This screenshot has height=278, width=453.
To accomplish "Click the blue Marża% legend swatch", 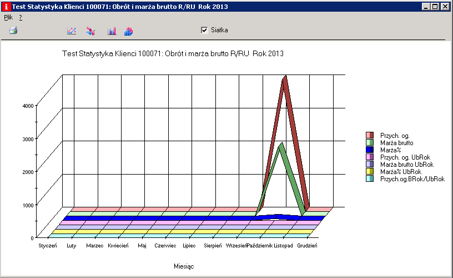I will tap(370, 150).
